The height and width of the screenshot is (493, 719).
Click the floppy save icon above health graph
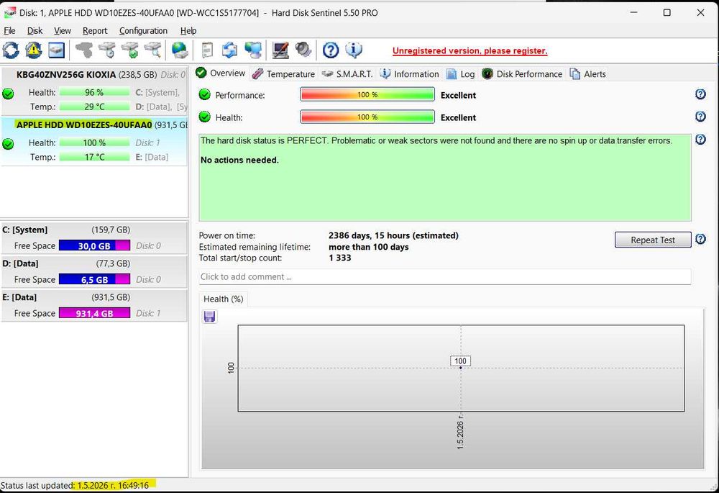pyautogui.click(x=209, y=316)
